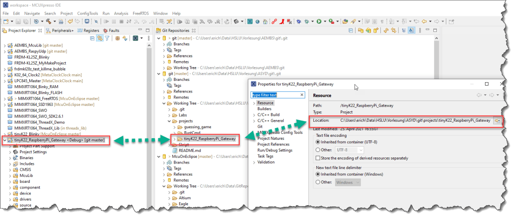Viewport: 516px width, 219px height.
Task: Click the Clone Git repository icon
Action: tap(368, 30)
